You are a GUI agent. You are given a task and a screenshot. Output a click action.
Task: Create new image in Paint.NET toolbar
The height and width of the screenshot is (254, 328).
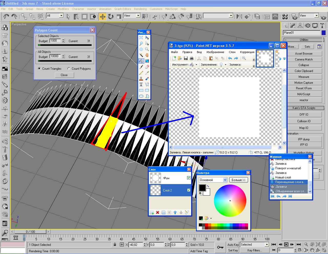click(174, 58)
